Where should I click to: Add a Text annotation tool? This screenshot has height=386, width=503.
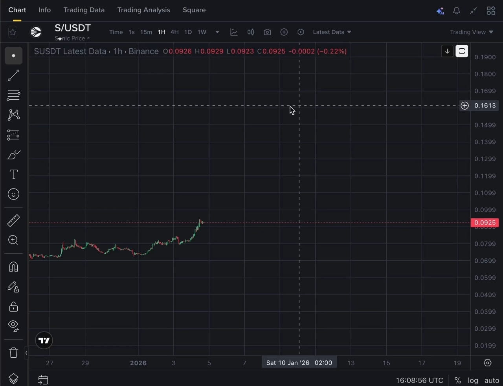(13, 174)
